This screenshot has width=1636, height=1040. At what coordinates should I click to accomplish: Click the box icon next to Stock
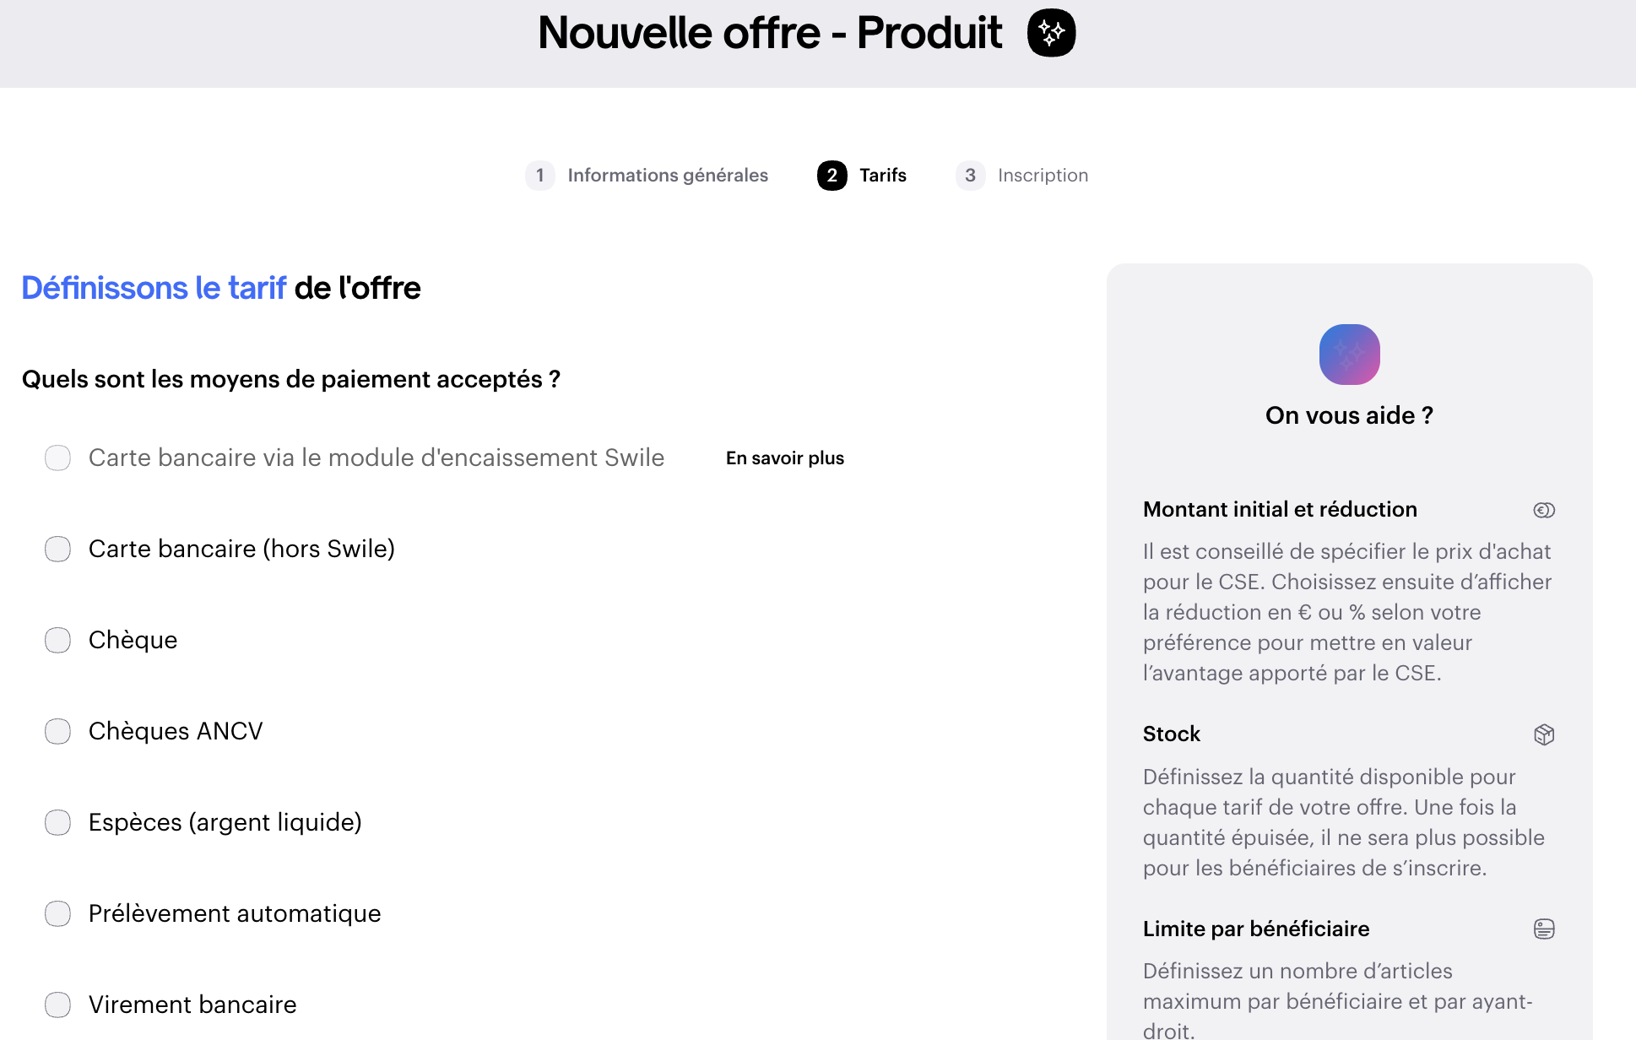pyautogui.click(x=1544, y=734)
